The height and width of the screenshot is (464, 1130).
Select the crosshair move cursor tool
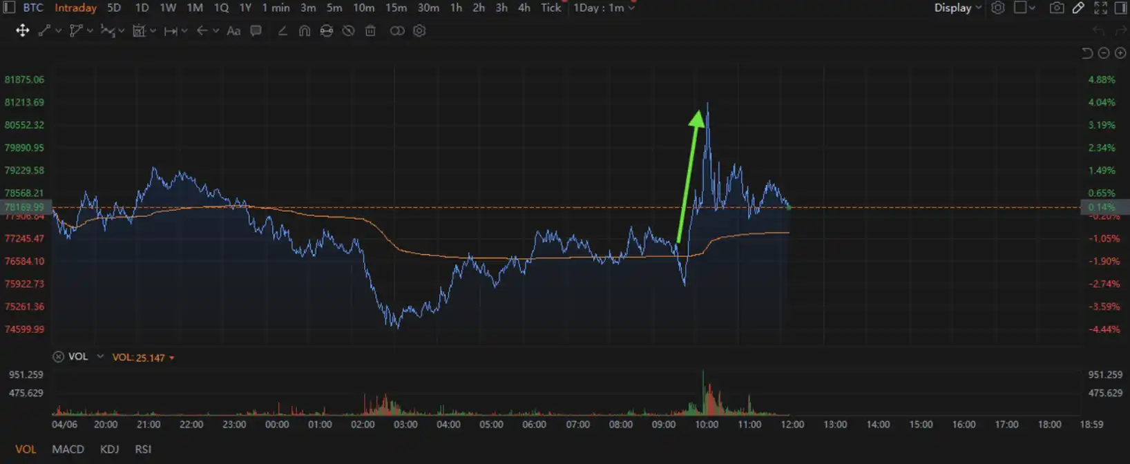click(22, 30)
